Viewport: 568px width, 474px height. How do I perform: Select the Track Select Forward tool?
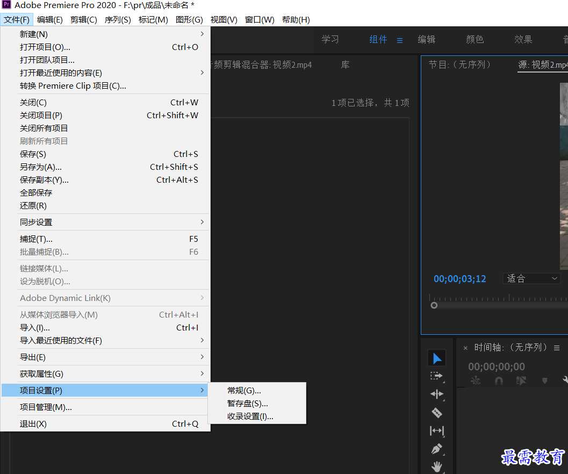[x=437, y=376]
